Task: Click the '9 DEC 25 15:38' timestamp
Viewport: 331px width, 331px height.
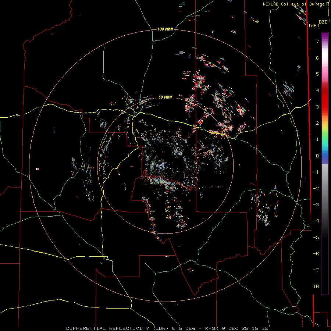Action: 245,328
